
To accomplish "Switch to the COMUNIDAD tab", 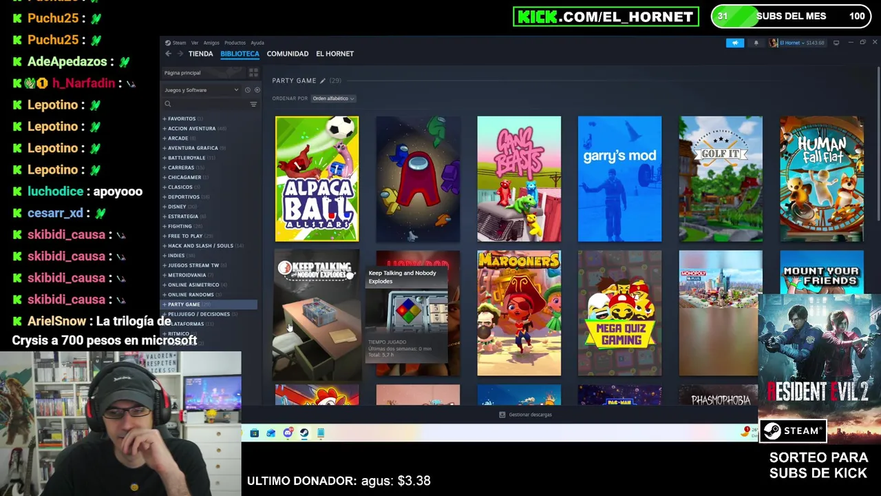I will point(288,54).
